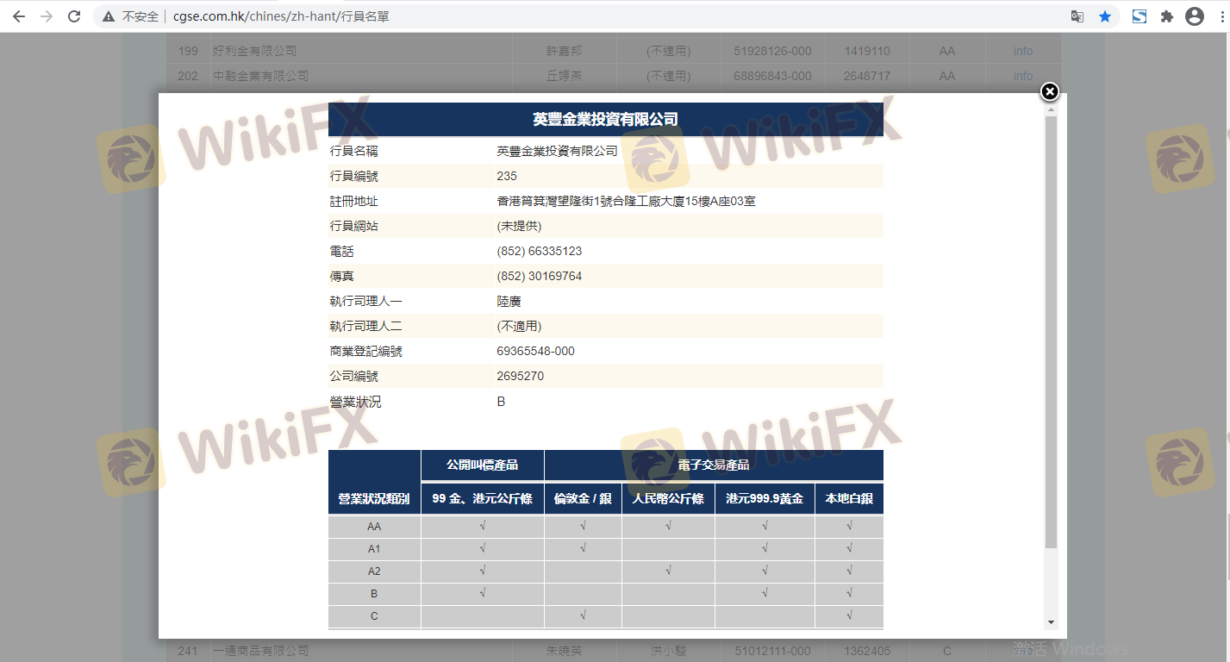The width and height of the screenshot is (1230, 662).
Task: Open Chrome's three-dot menu
Action: click(x=1220, y=16)
